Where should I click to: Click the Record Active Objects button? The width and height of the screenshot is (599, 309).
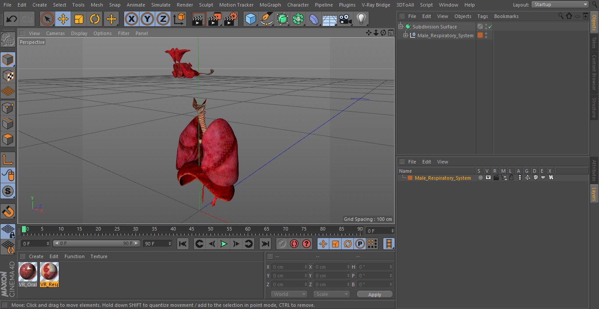pyautogui.click(x=282, y=244)
